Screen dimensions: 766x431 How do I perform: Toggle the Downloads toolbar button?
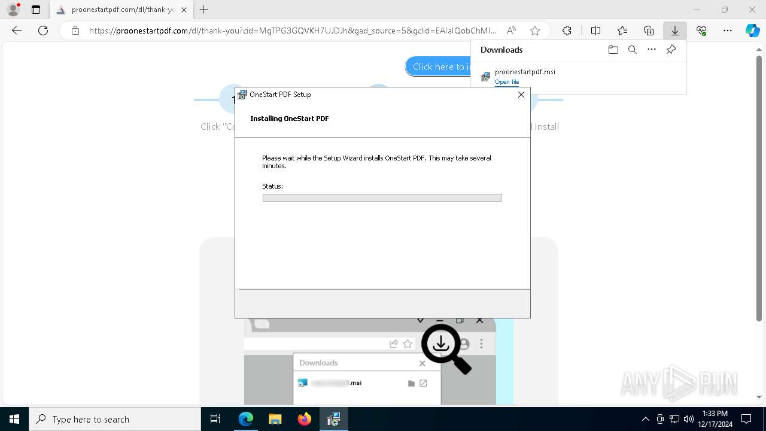click(675, 31)
